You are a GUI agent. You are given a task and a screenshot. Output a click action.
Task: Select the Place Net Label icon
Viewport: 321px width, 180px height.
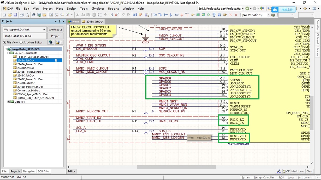(x=176, y=15)
